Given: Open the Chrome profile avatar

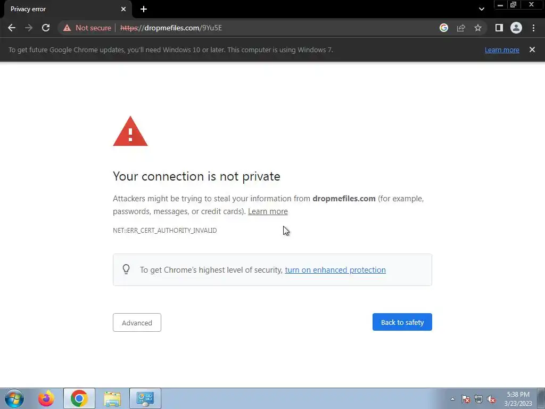Looking at the screenshot, I should tap(516, 28).
